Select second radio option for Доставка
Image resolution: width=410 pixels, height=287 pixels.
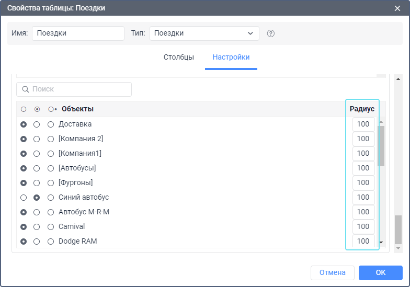point(37,124)
